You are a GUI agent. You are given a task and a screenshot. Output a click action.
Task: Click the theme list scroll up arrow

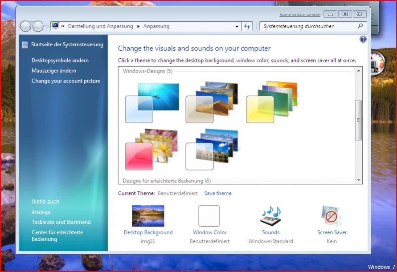359,71
